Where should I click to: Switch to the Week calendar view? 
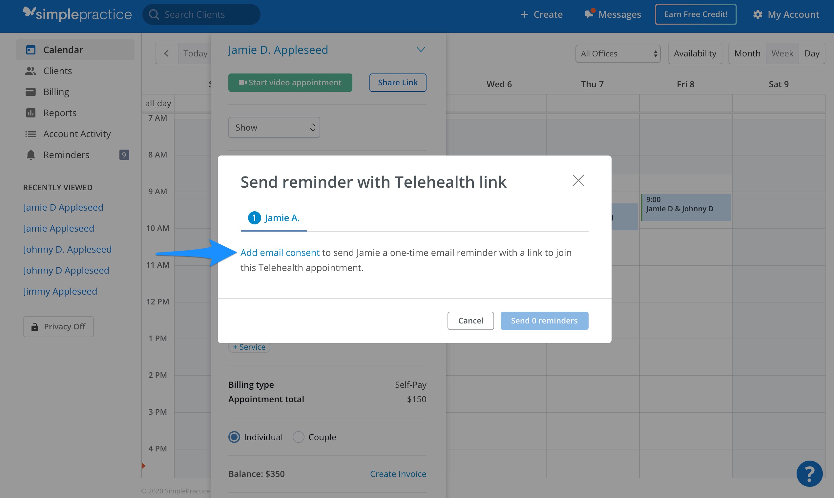(x=782, y=53)
